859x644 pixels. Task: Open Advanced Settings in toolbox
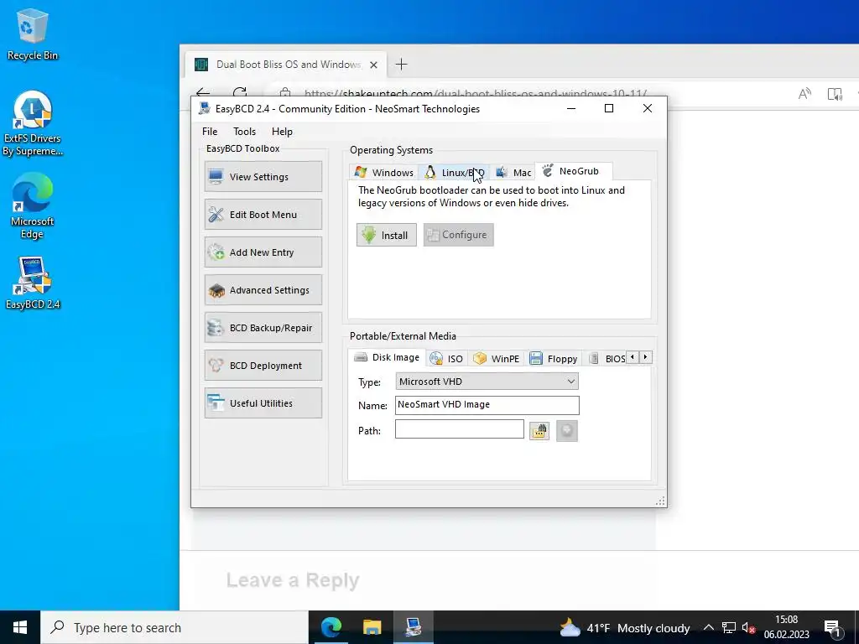pyautogui.click(x=263, y=289)
